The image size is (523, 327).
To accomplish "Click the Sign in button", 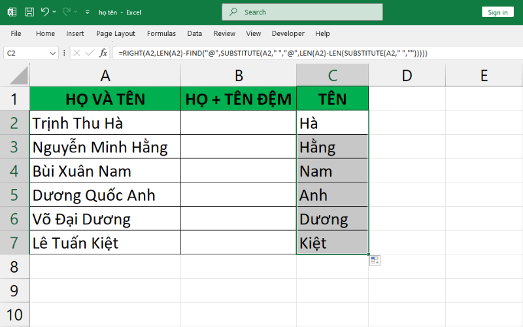I will pos(498,12).
